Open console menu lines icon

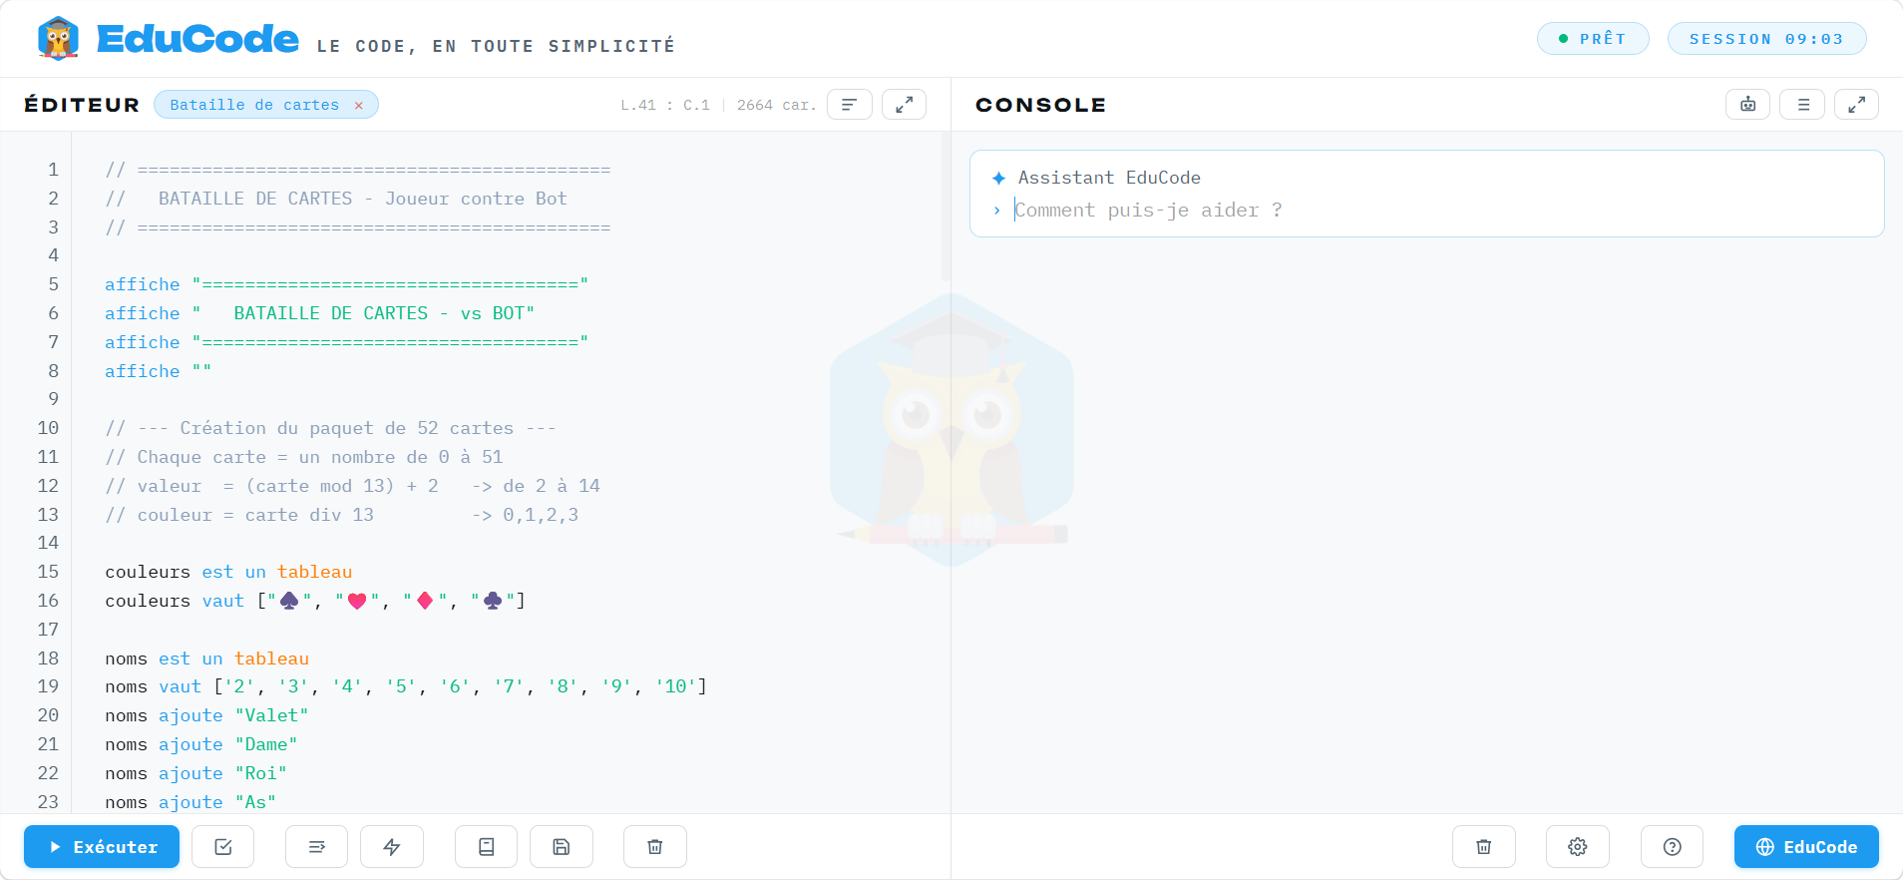[x=1803, y=105]
